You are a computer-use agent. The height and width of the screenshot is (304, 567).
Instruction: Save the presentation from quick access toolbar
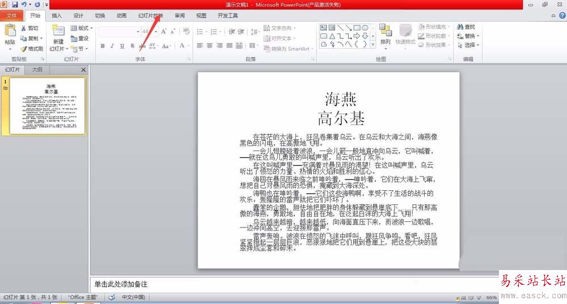15,5
